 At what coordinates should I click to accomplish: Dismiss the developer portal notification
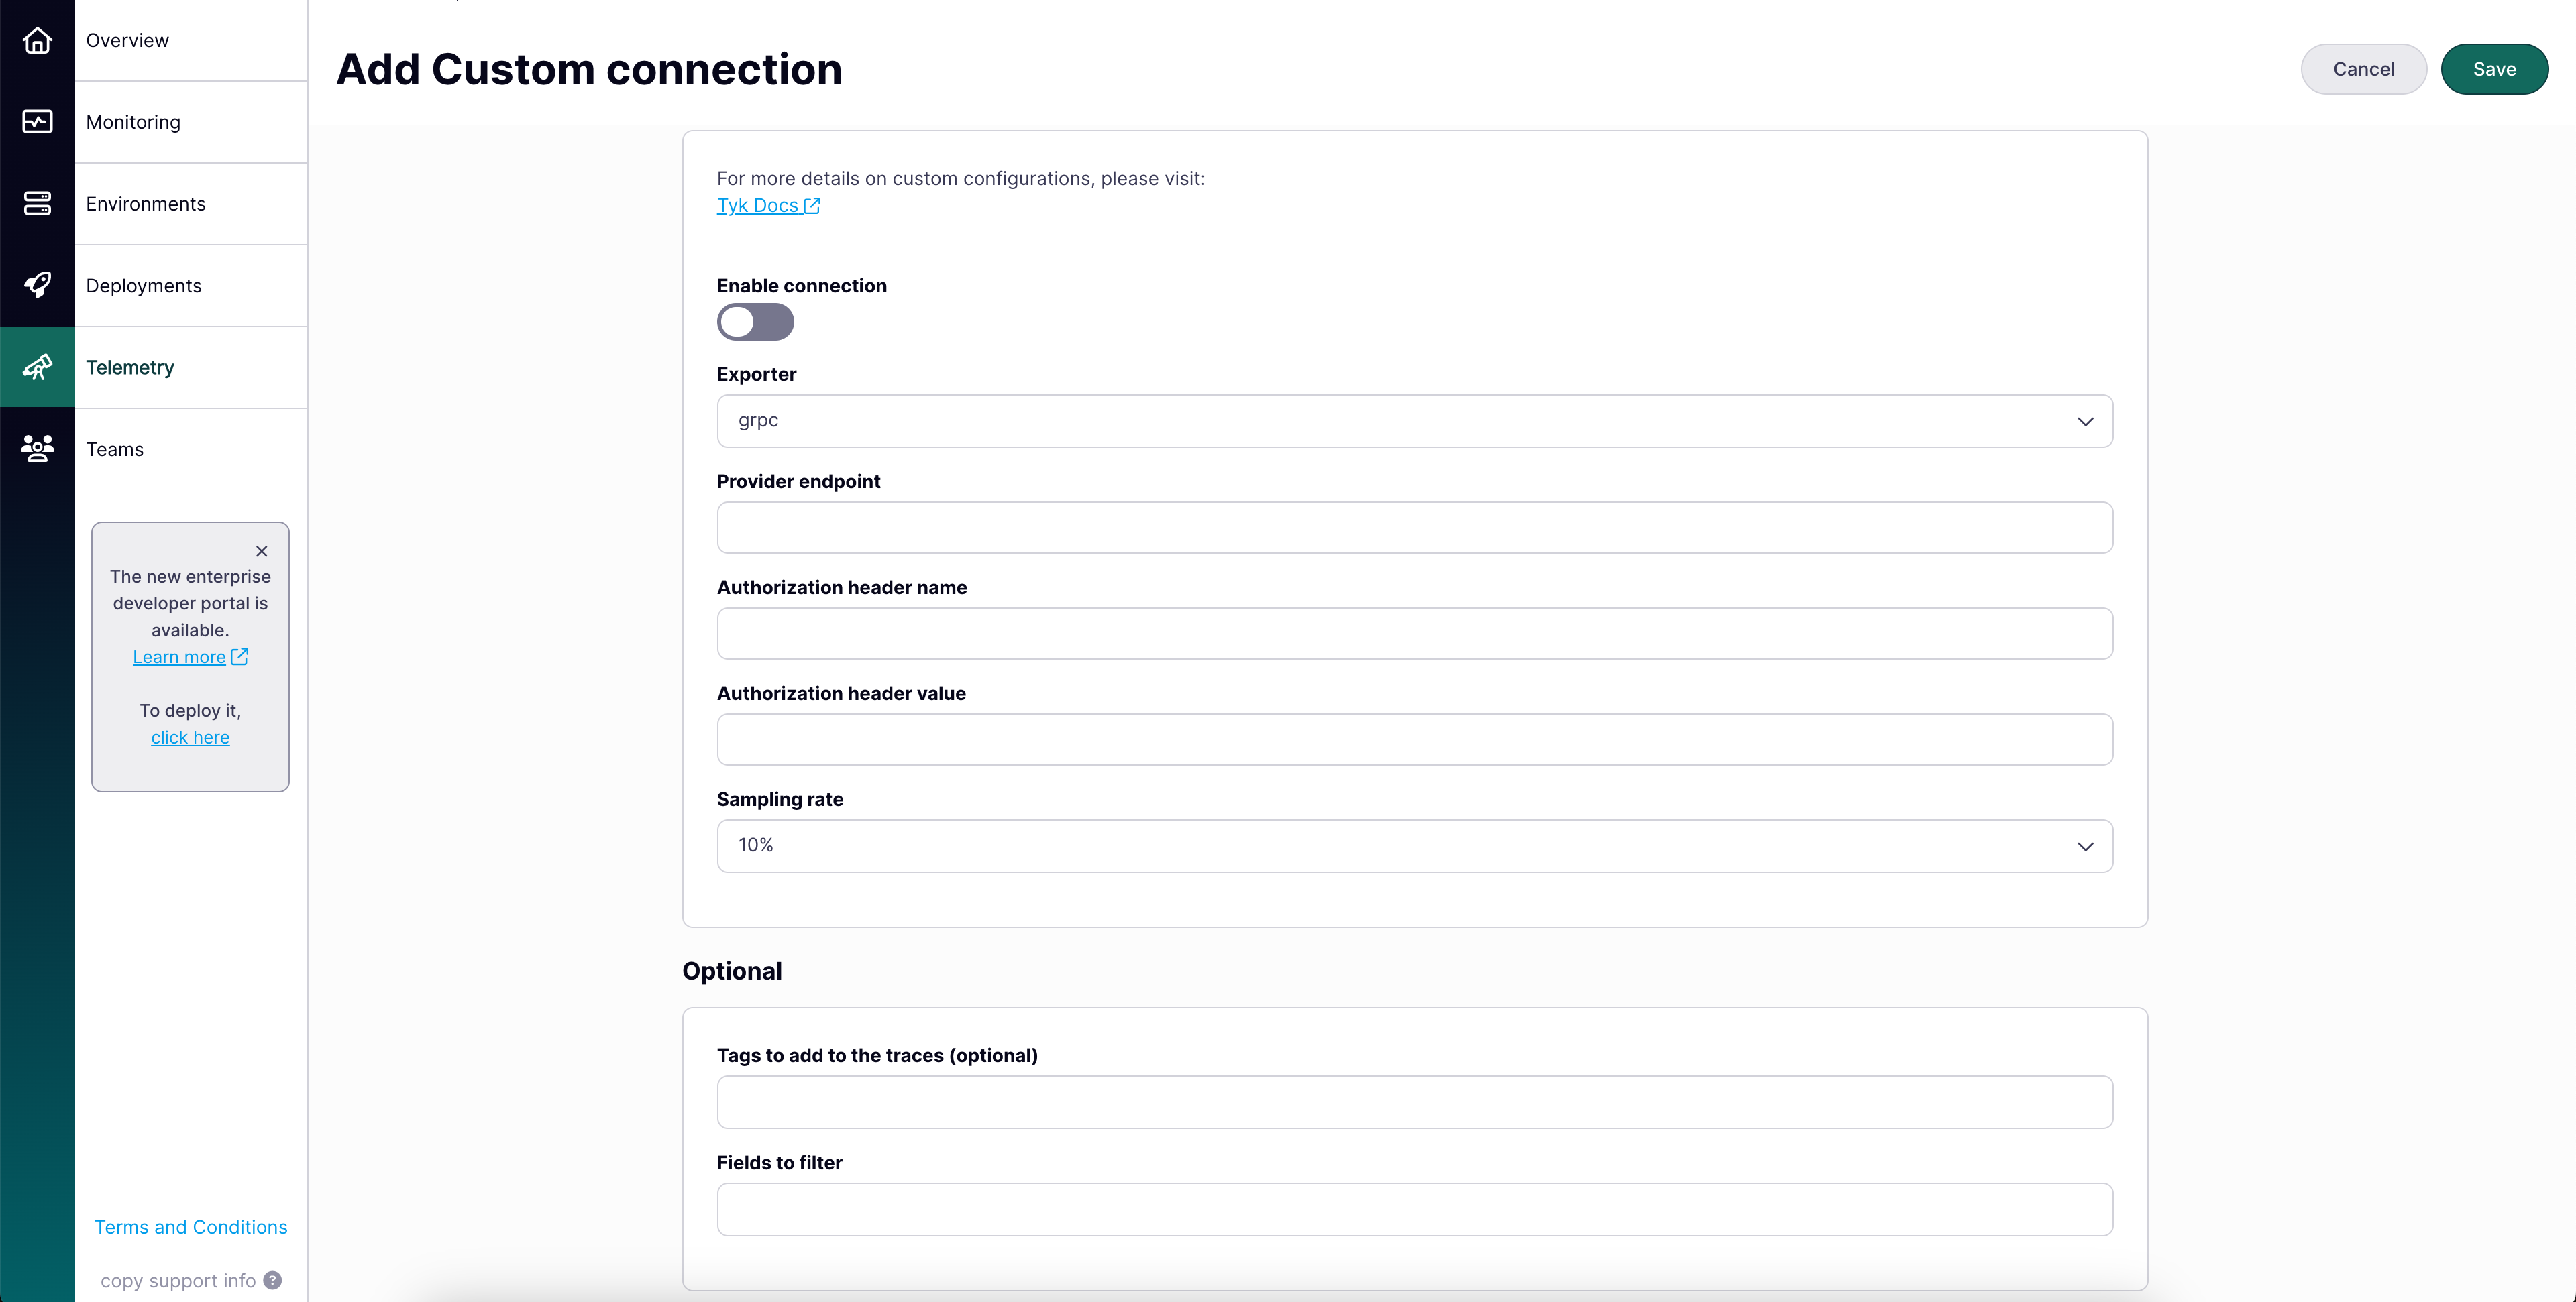261,550
